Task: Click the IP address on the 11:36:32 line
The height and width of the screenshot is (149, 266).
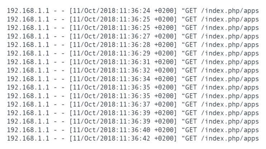Action: [x=28, y=70]
